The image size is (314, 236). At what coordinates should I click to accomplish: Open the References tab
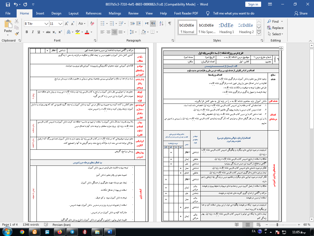pos(93,13)
